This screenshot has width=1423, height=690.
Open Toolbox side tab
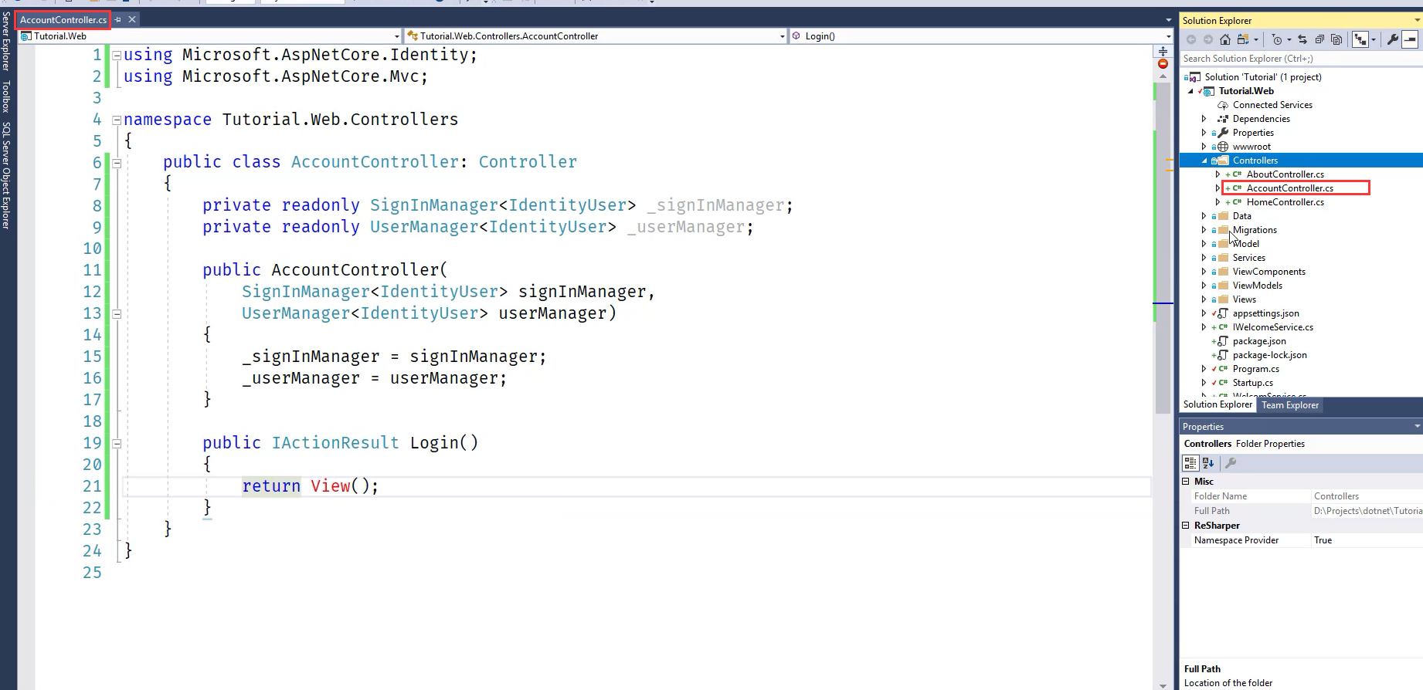6,97
